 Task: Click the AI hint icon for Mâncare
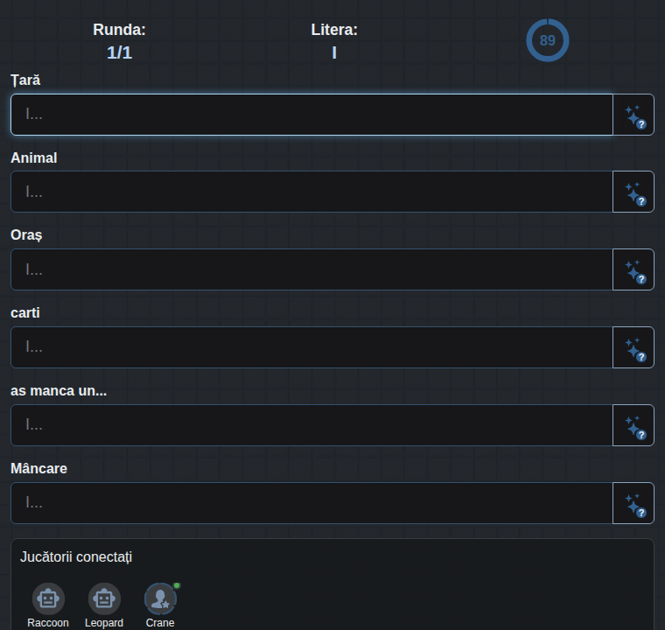point(633,503)
